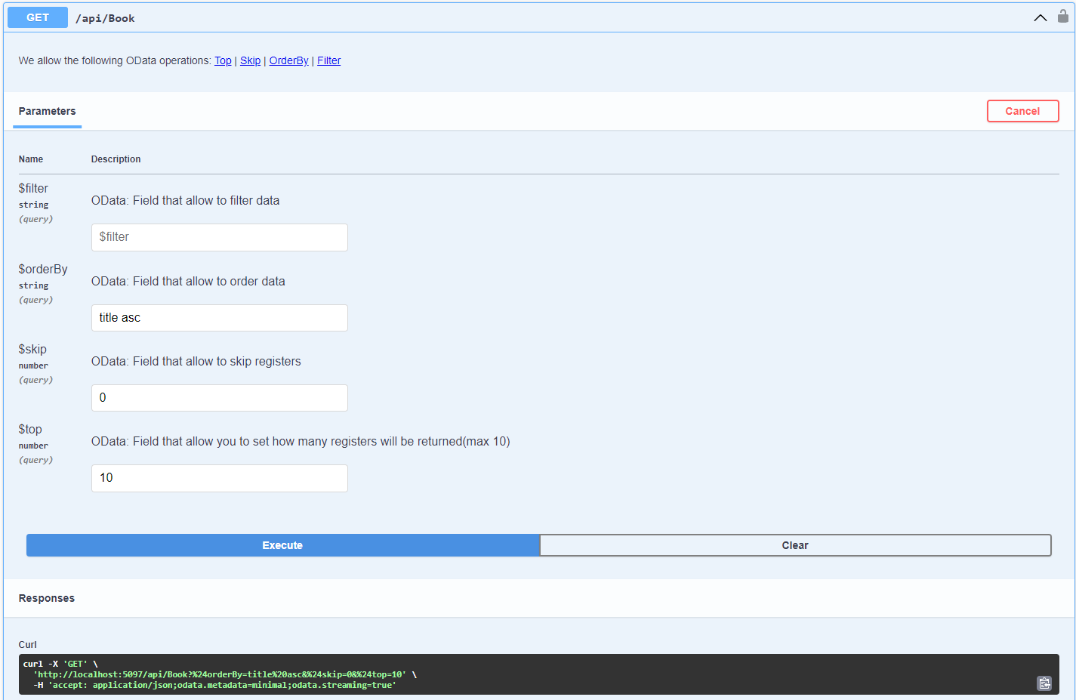Click the authorization padlock icon
1076x700 pixels.
[1062, 16]
